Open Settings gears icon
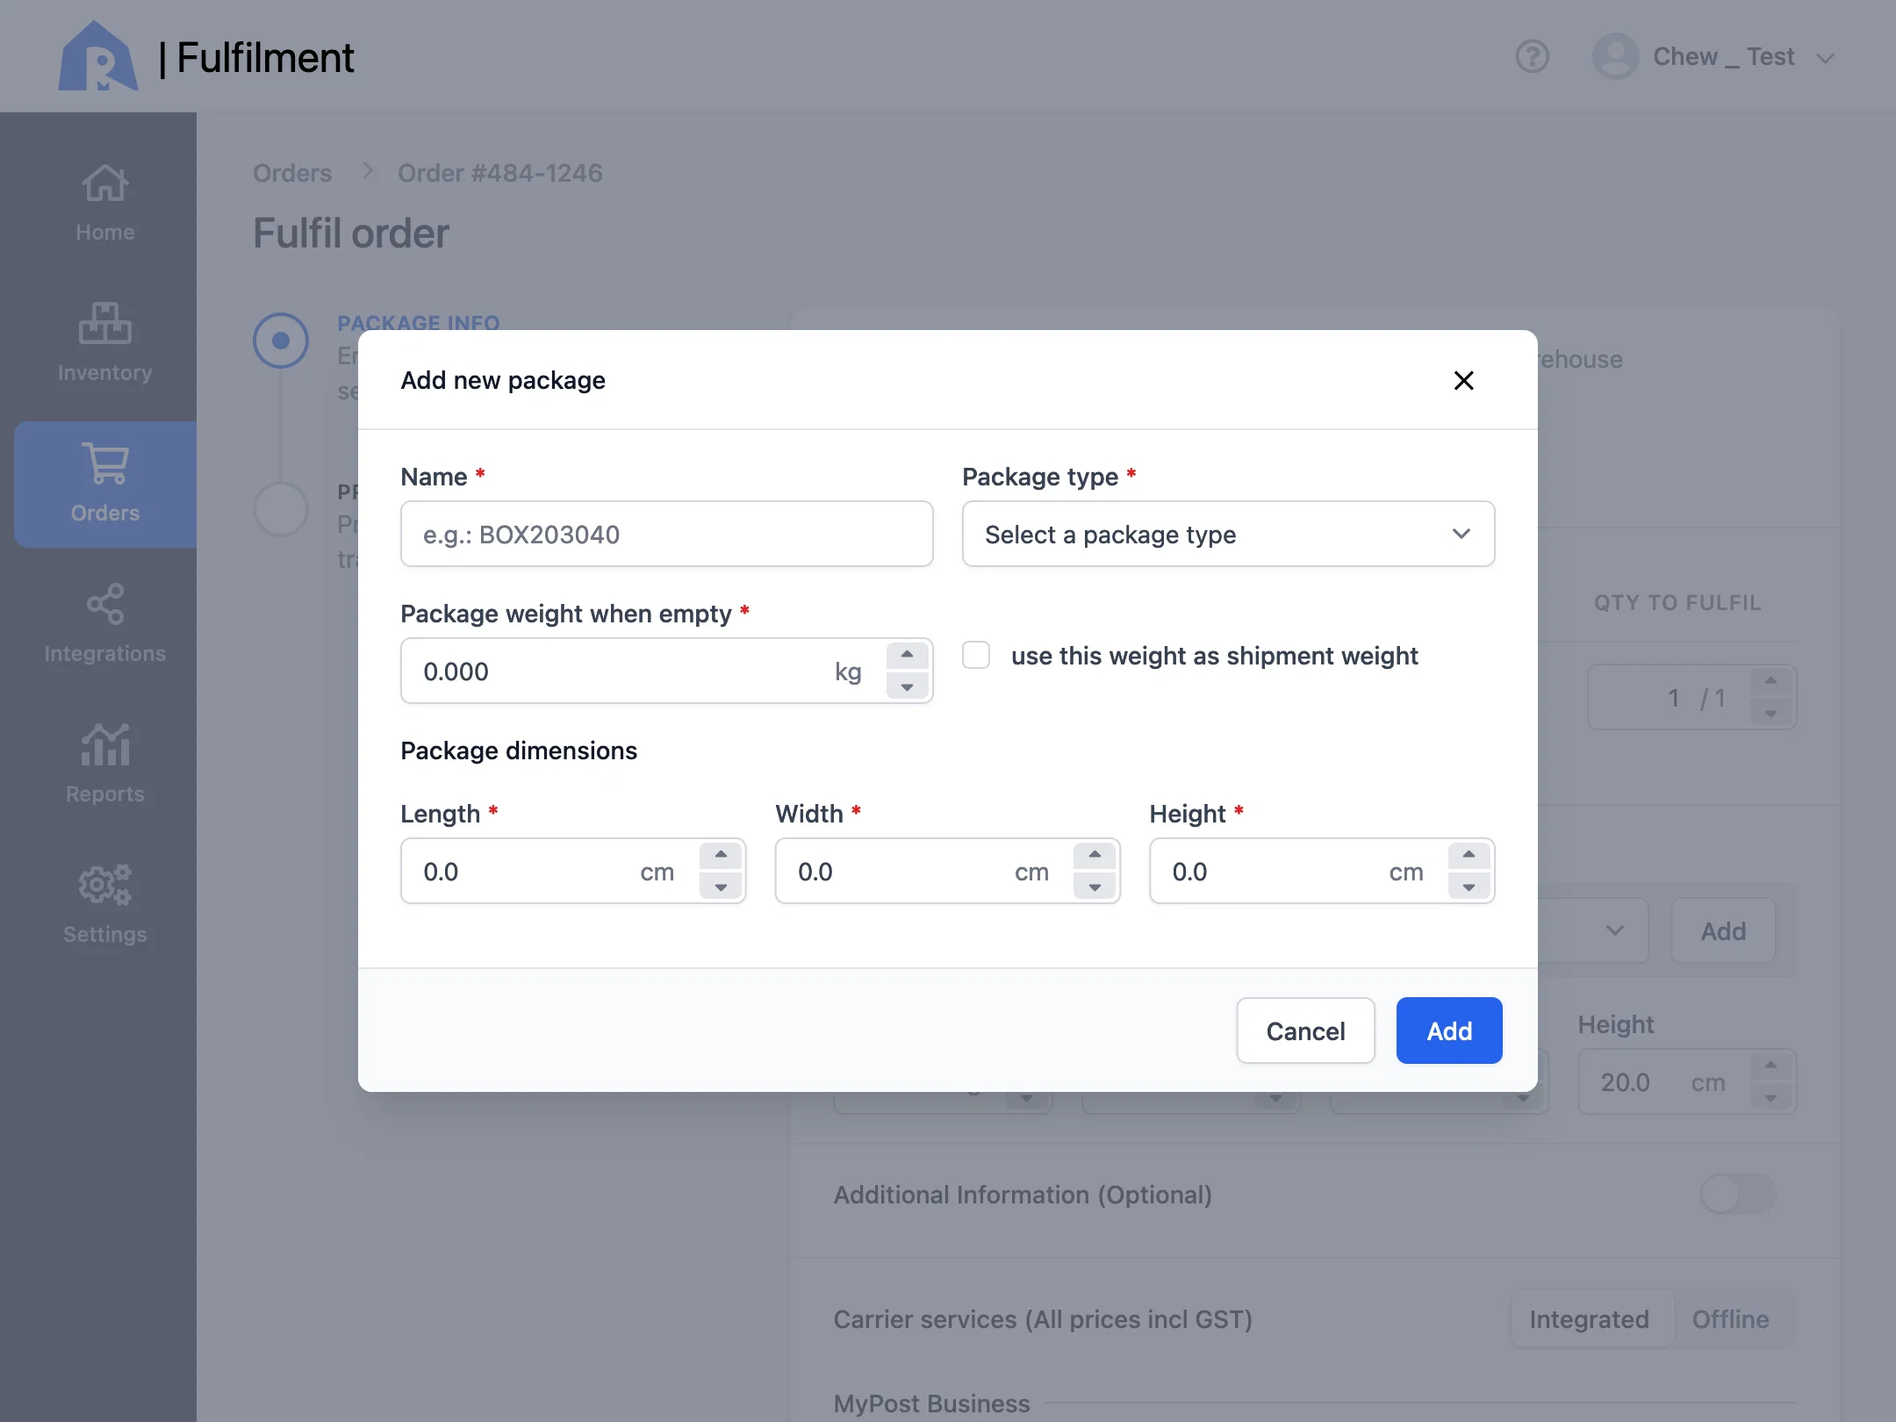Viewport: 1896px width, 1422px height. (104, 885)
